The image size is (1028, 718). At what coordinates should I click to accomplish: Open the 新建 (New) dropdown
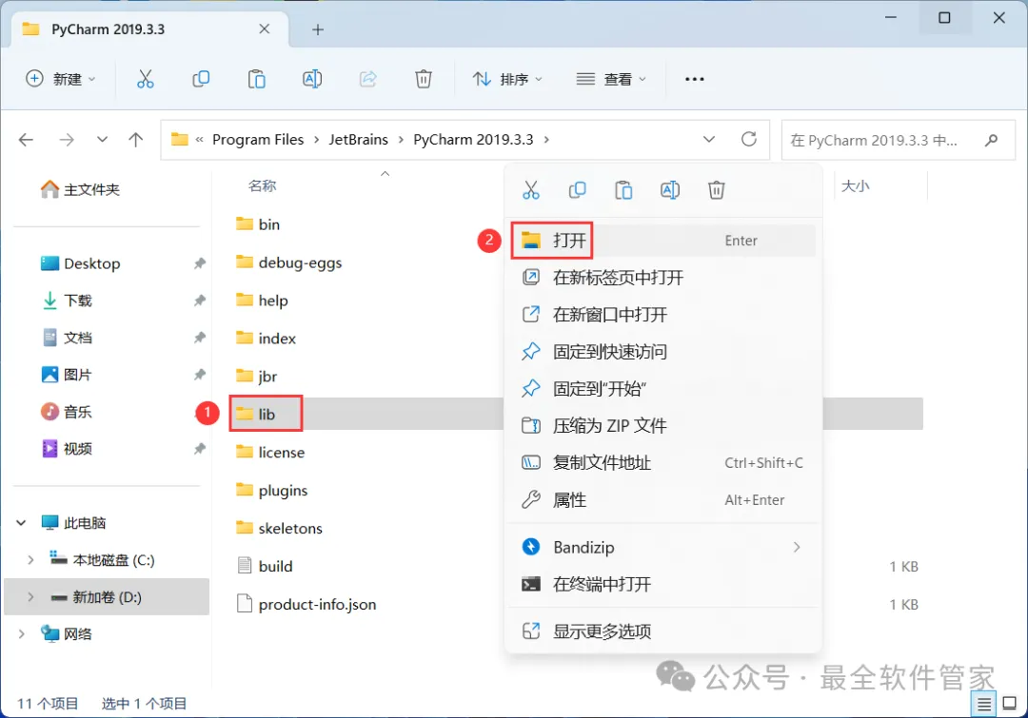click(x=61, y=79)
